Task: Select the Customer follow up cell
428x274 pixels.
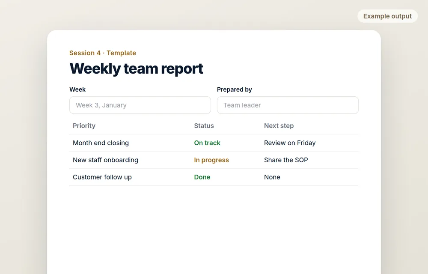Action: pos(102,177)
